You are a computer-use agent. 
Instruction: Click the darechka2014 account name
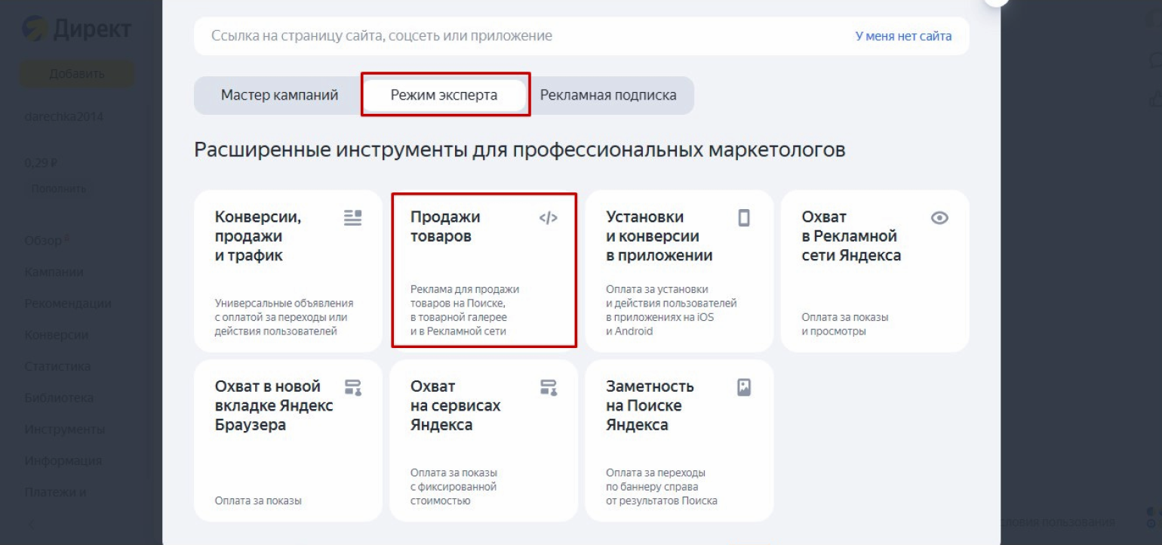coord(63,117)
